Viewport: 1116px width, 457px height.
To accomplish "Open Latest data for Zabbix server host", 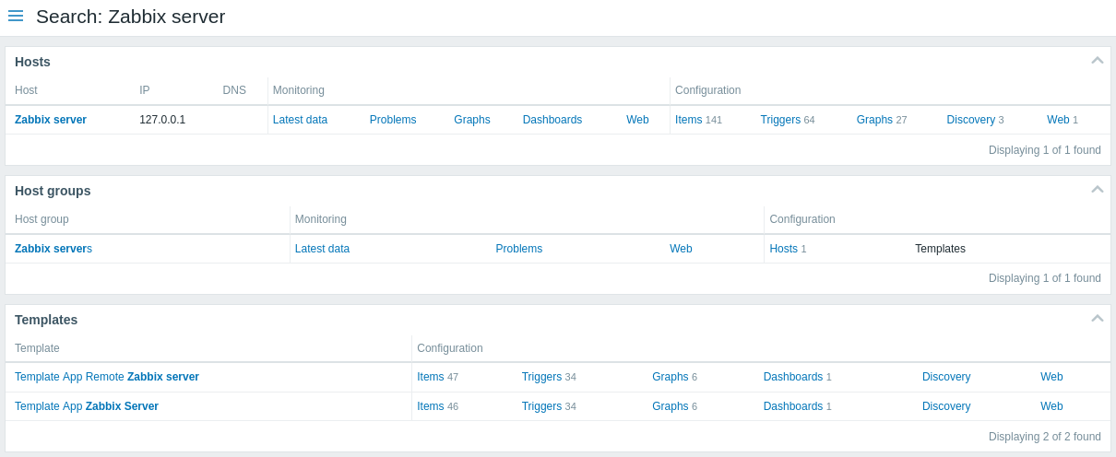I will point(300,120).
